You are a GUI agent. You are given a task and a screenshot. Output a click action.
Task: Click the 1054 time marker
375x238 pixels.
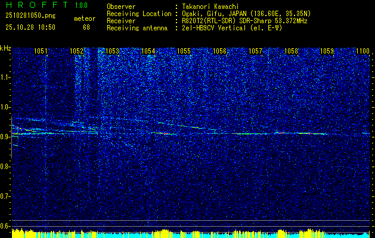(x=148, y=51)
